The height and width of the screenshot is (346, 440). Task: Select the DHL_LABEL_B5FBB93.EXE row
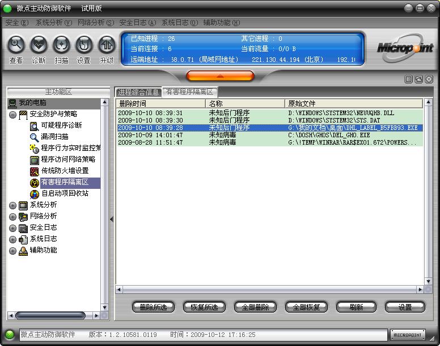tap(270, 128)
